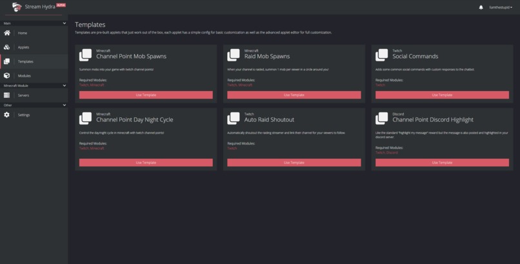The image size is (520, 264).
Task: Click required modules link under Raid Mob Spawns
Action: (240, 85)
